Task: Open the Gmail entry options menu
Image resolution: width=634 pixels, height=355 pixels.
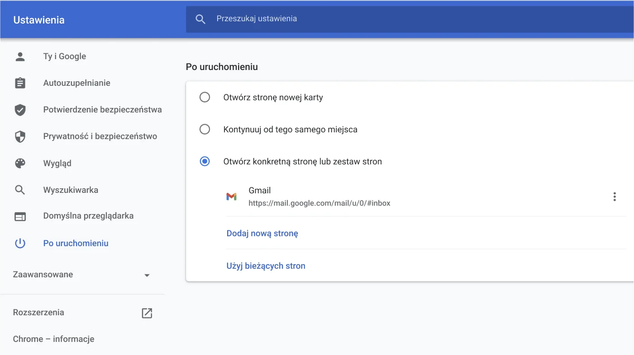Action: 615,196
